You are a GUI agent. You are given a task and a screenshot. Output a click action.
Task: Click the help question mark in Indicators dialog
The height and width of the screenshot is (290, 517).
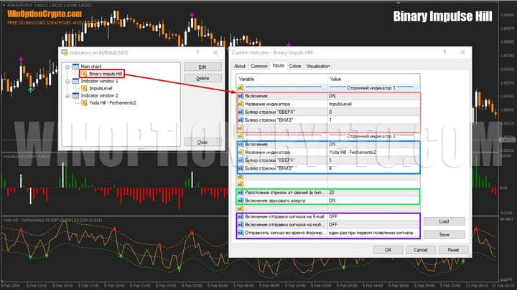pos(197,53)
